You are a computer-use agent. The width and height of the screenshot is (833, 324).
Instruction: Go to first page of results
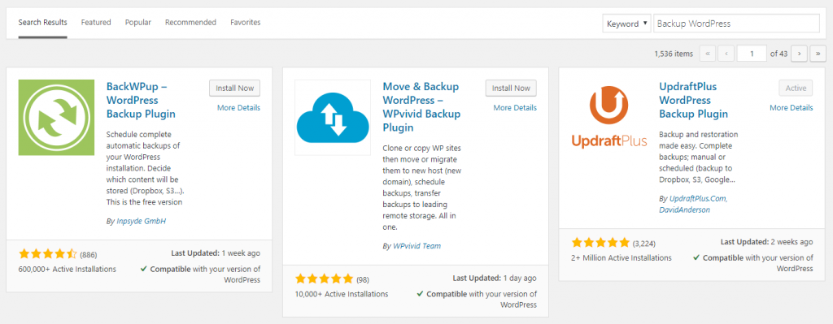tap(708, 53)
